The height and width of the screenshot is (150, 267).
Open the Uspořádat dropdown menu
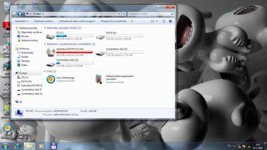click(21, 21)
